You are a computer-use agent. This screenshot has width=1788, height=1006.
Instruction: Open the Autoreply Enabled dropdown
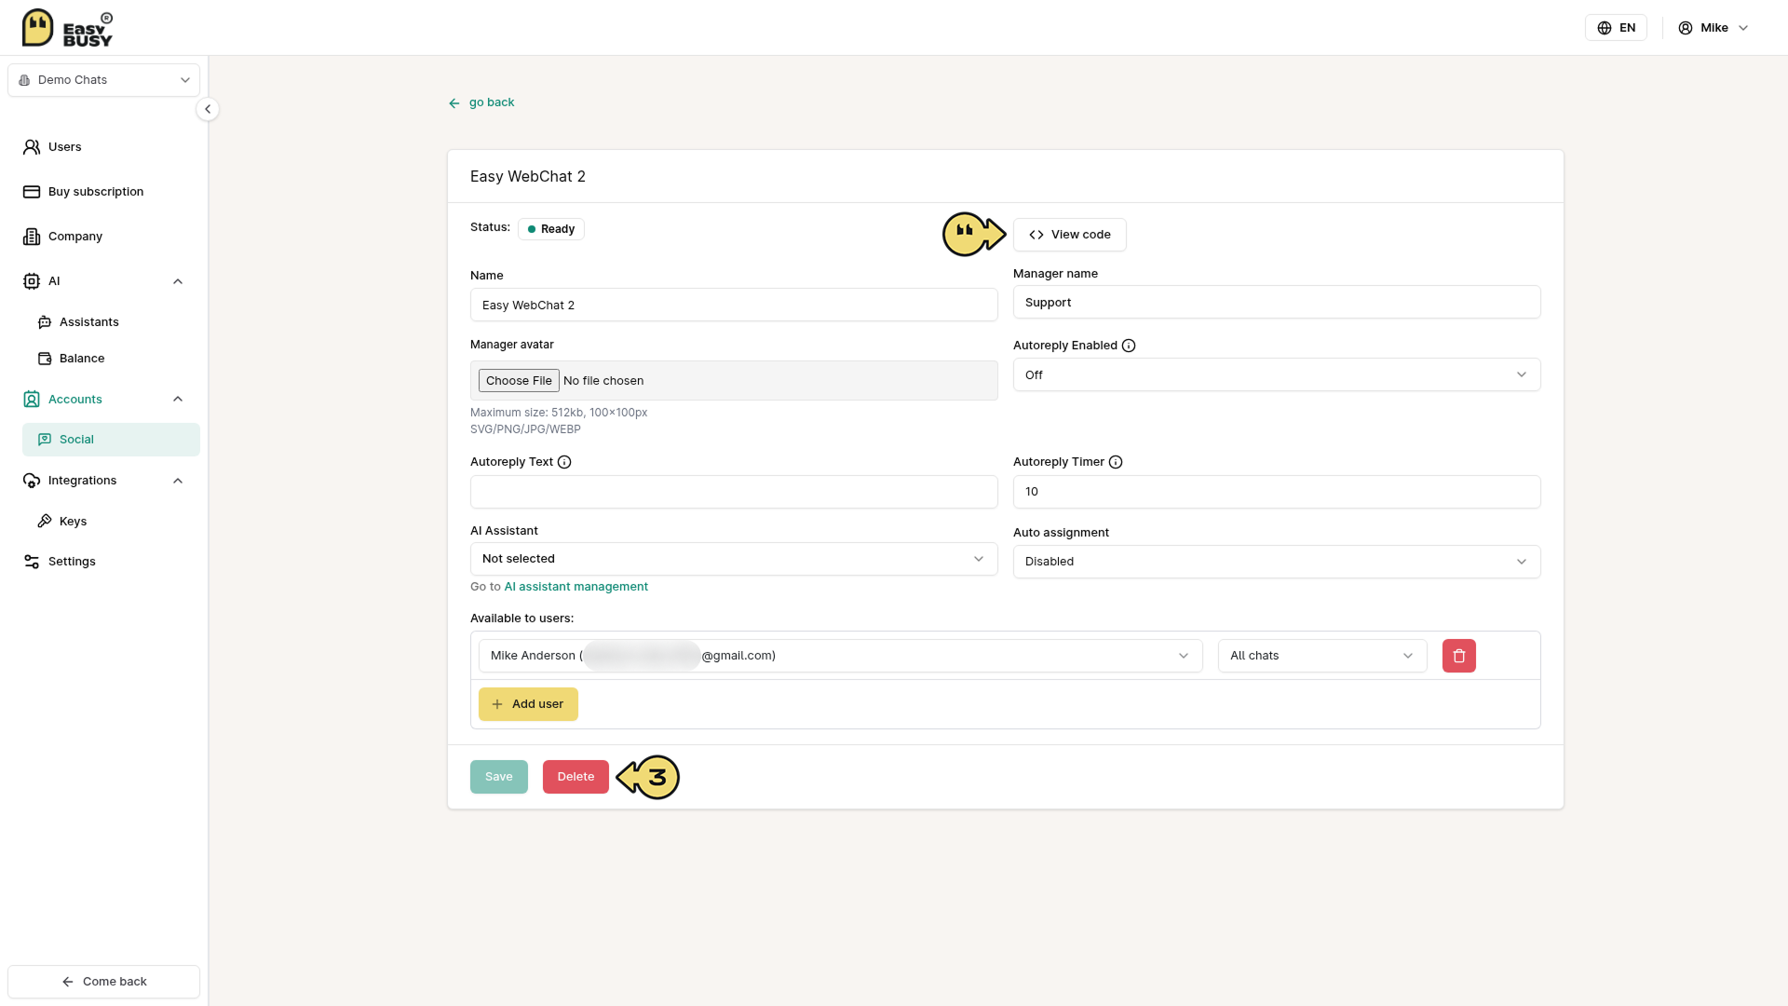point(1277,375)
